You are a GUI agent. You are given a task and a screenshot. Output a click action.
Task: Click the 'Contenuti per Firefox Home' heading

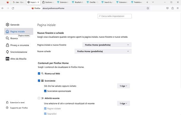[x=53, y=63]
